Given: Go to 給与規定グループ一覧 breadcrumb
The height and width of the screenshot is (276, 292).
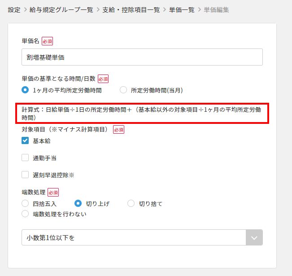Looking at the screenshot, I should coord(60,9).
